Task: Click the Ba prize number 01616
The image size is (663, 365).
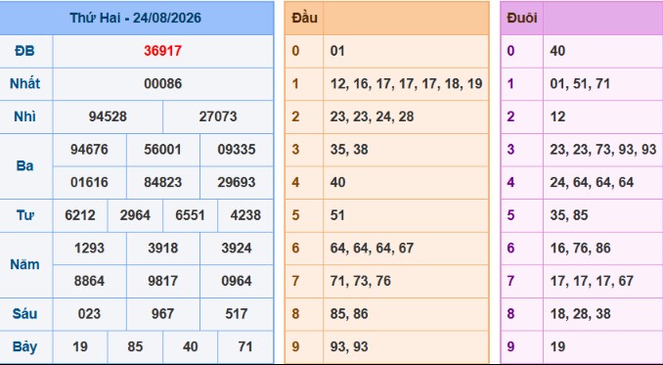Action: (x=89, y=182)
